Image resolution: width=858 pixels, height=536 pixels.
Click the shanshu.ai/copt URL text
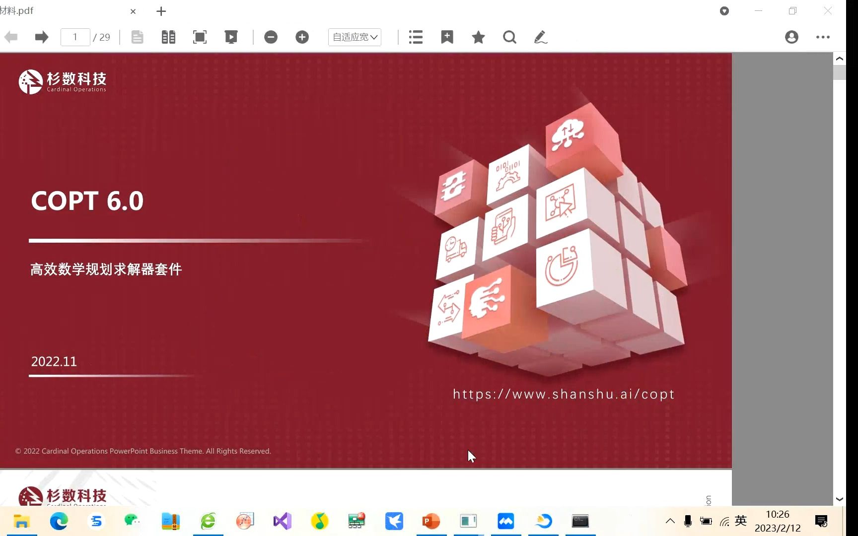coord(564,394)
